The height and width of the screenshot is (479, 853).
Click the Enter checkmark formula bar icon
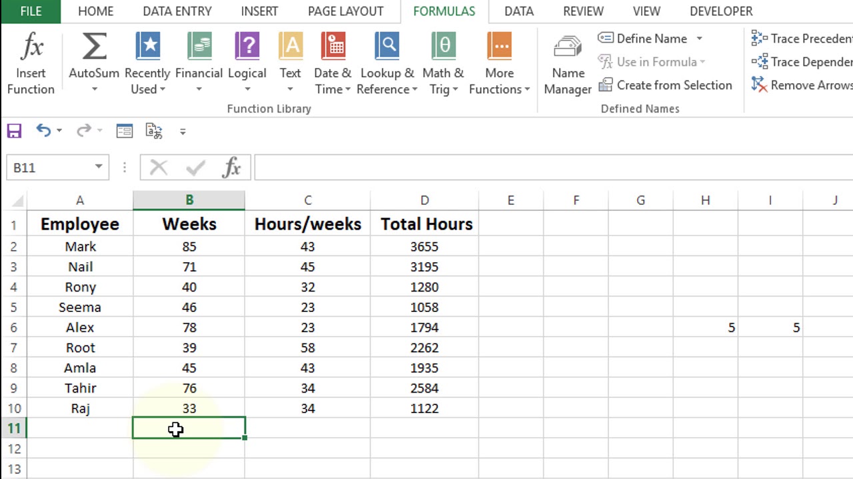coord(195,168)
